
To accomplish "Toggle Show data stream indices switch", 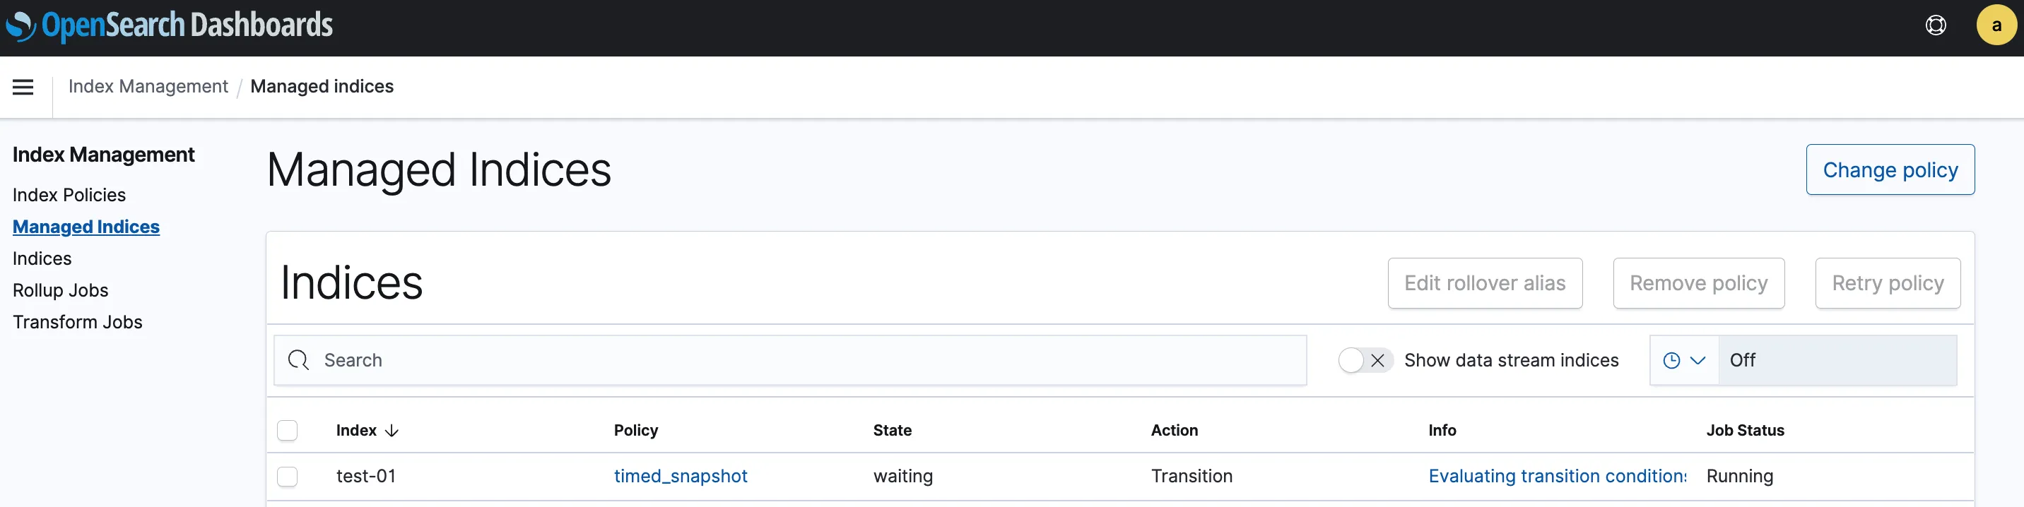I will (1365, 360).
